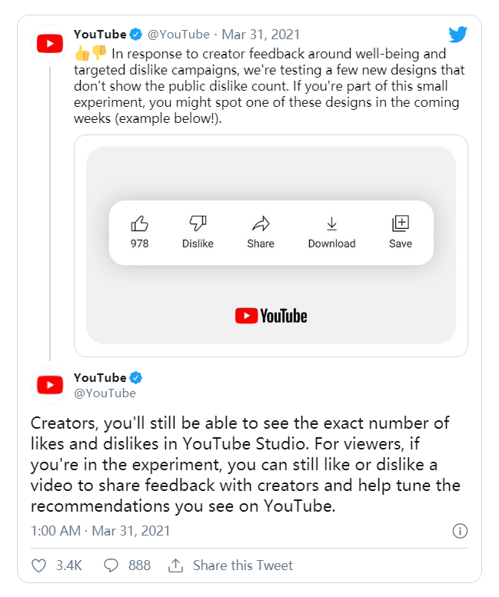
Task: Click Share this Tweet
Action: tap(231, 565)
